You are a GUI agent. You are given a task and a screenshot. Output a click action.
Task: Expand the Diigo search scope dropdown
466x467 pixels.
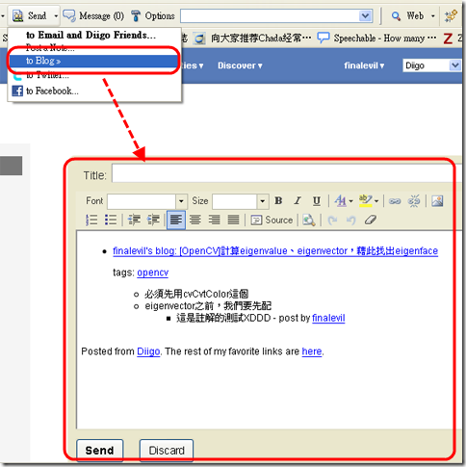coord(454,65)
